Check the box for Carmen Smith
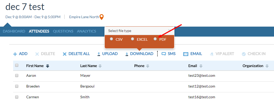 (17, 97)
